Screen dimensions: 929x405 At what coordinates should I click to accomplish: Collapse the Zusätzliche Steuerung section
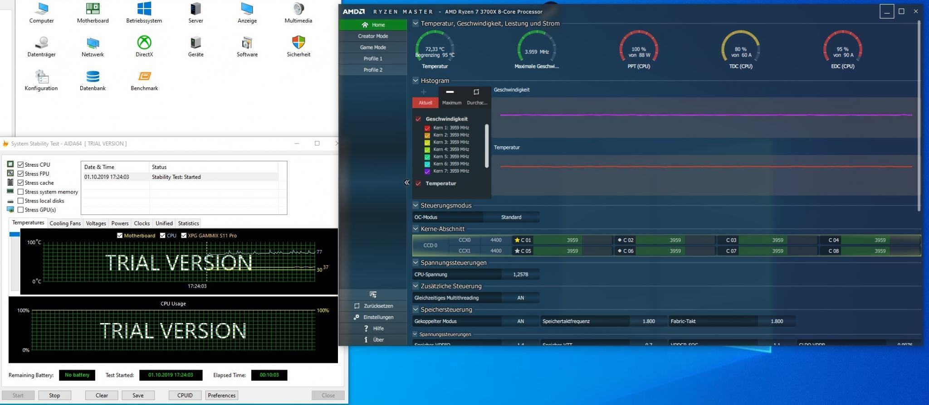coord(416,286)
